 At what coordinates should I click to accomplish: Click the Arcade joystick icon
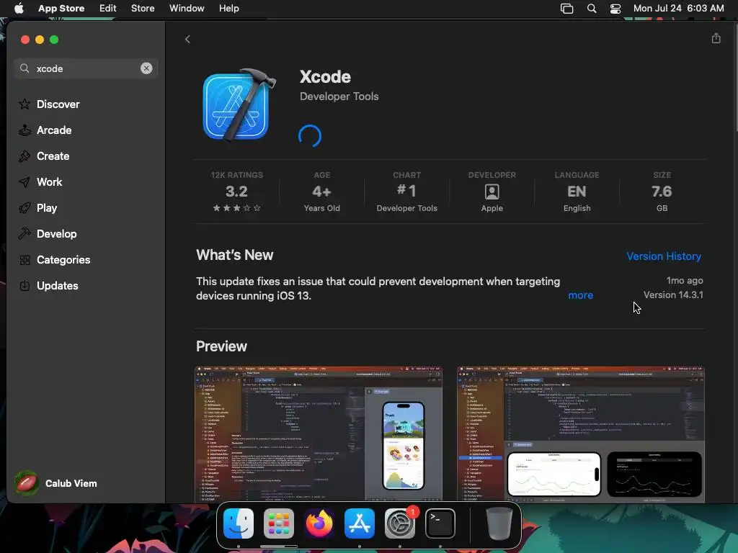25,130
